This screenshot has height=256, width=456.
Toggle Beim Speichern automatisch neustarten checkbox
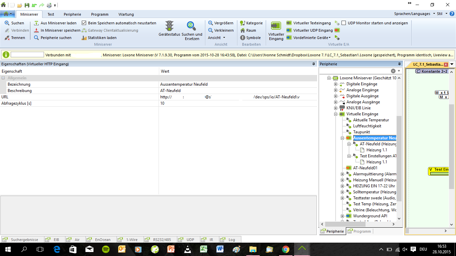tap(84, 23)
